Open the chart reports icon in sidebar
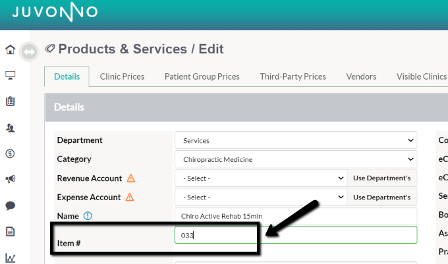The height and width of the screenshot is (264, 448). (x=11, y=257)
